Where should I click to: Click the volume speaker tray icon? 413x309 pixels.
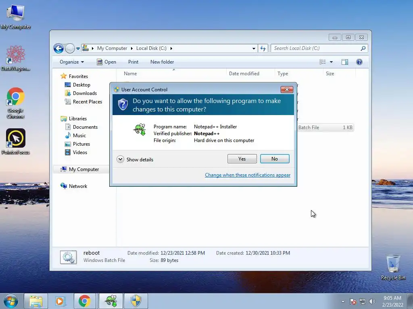(x=372, y=301)
